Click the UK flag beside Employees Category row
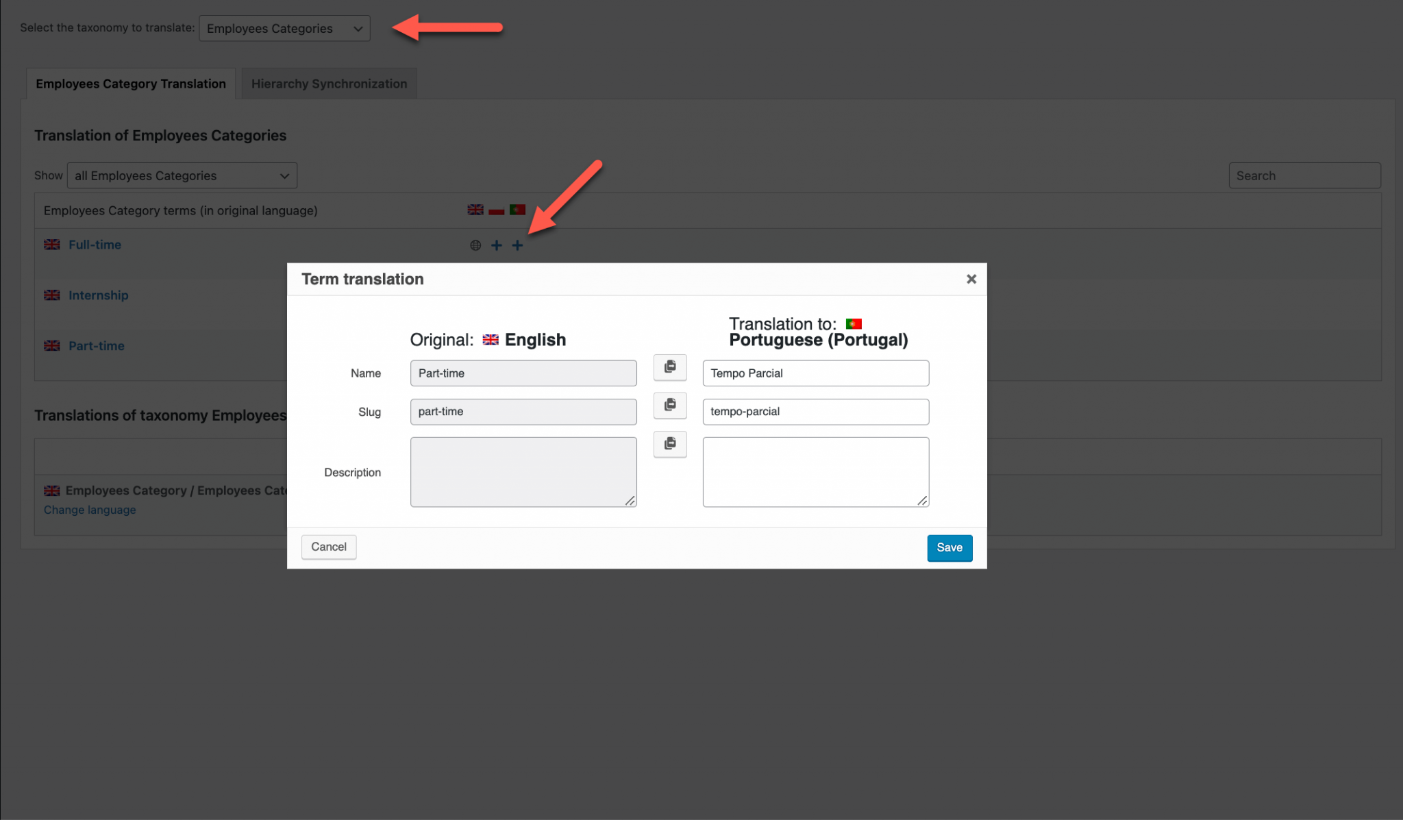The image size is (1403, 820). click(x=52, y=490)
